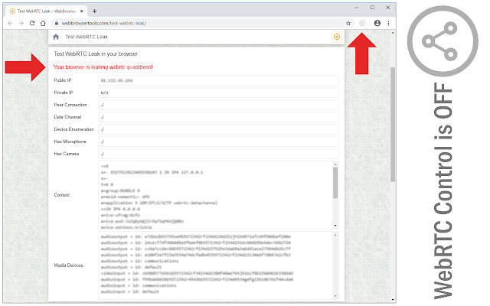This screenshot has width=490, height=306.
Task: Maximize the browser window
Action: point(373,8)
